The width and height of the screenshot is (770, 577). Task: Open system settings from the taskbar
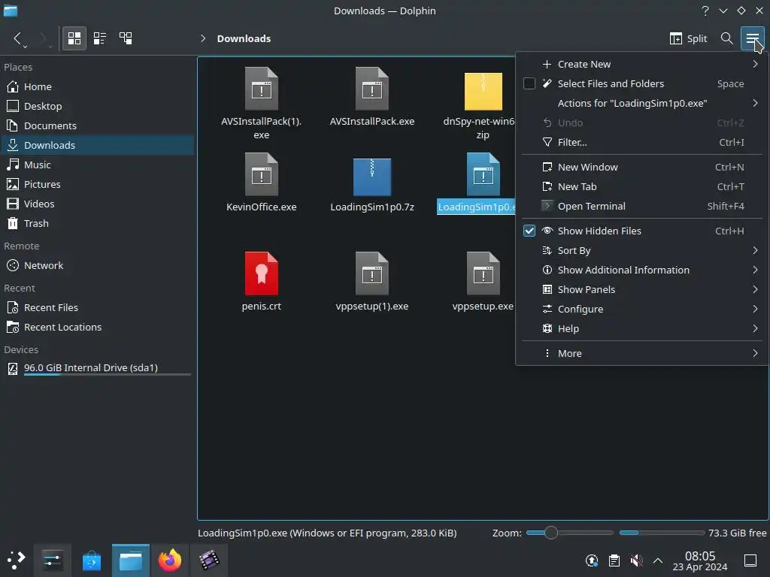52,560
